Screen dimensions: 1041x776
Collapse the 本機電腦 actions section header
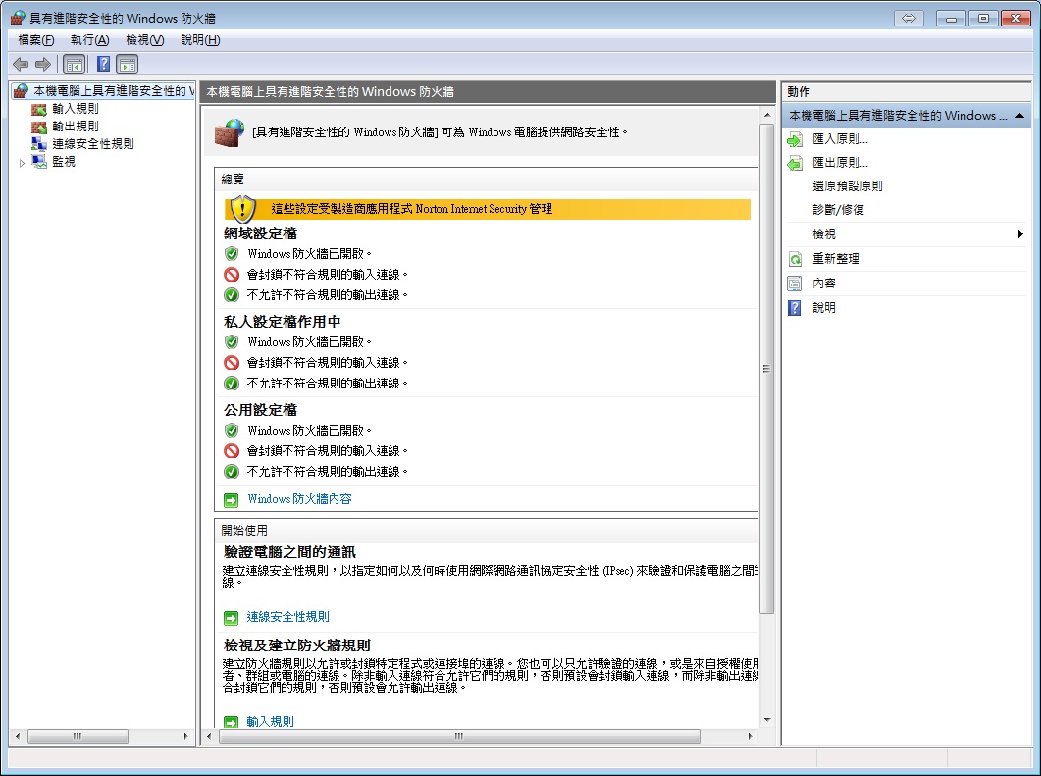pyautogui.click(x=1020, y=116)
